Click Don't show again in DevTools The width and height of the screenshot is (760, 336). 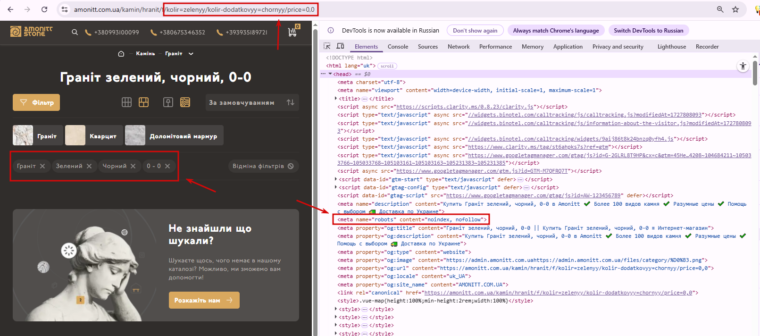point(475,30)
